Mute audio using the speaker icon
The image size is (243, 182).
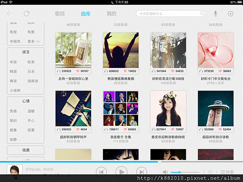point(165,172)
